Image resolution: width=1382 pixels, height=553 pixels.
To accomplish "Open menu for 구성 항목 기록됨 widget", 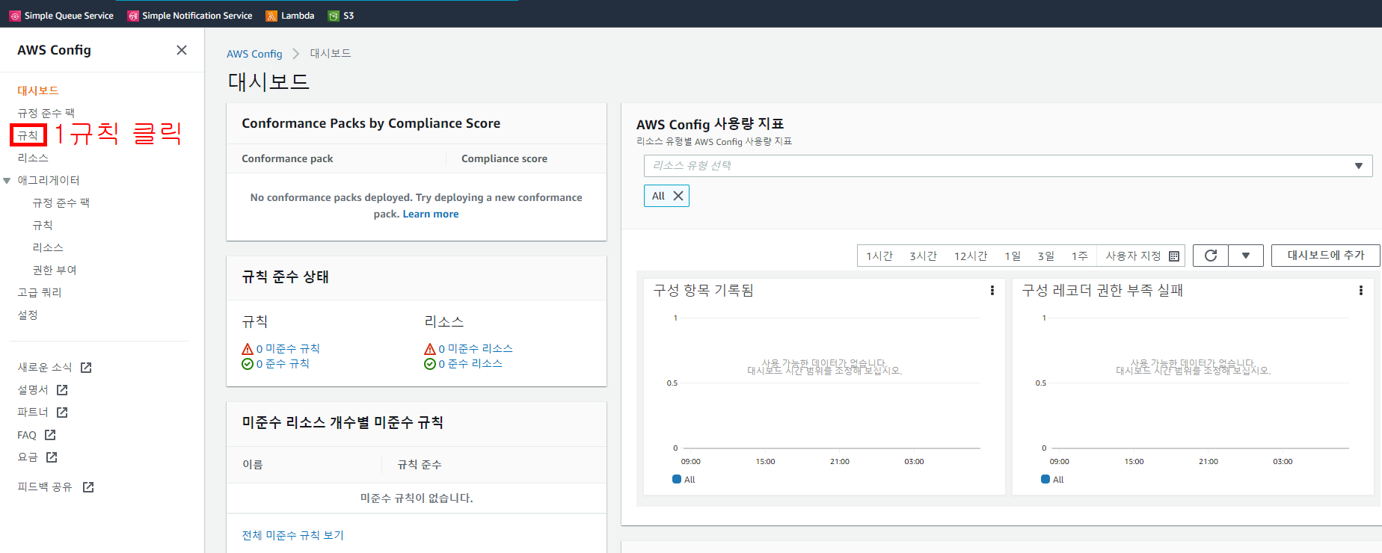I will tap(992, 291).
